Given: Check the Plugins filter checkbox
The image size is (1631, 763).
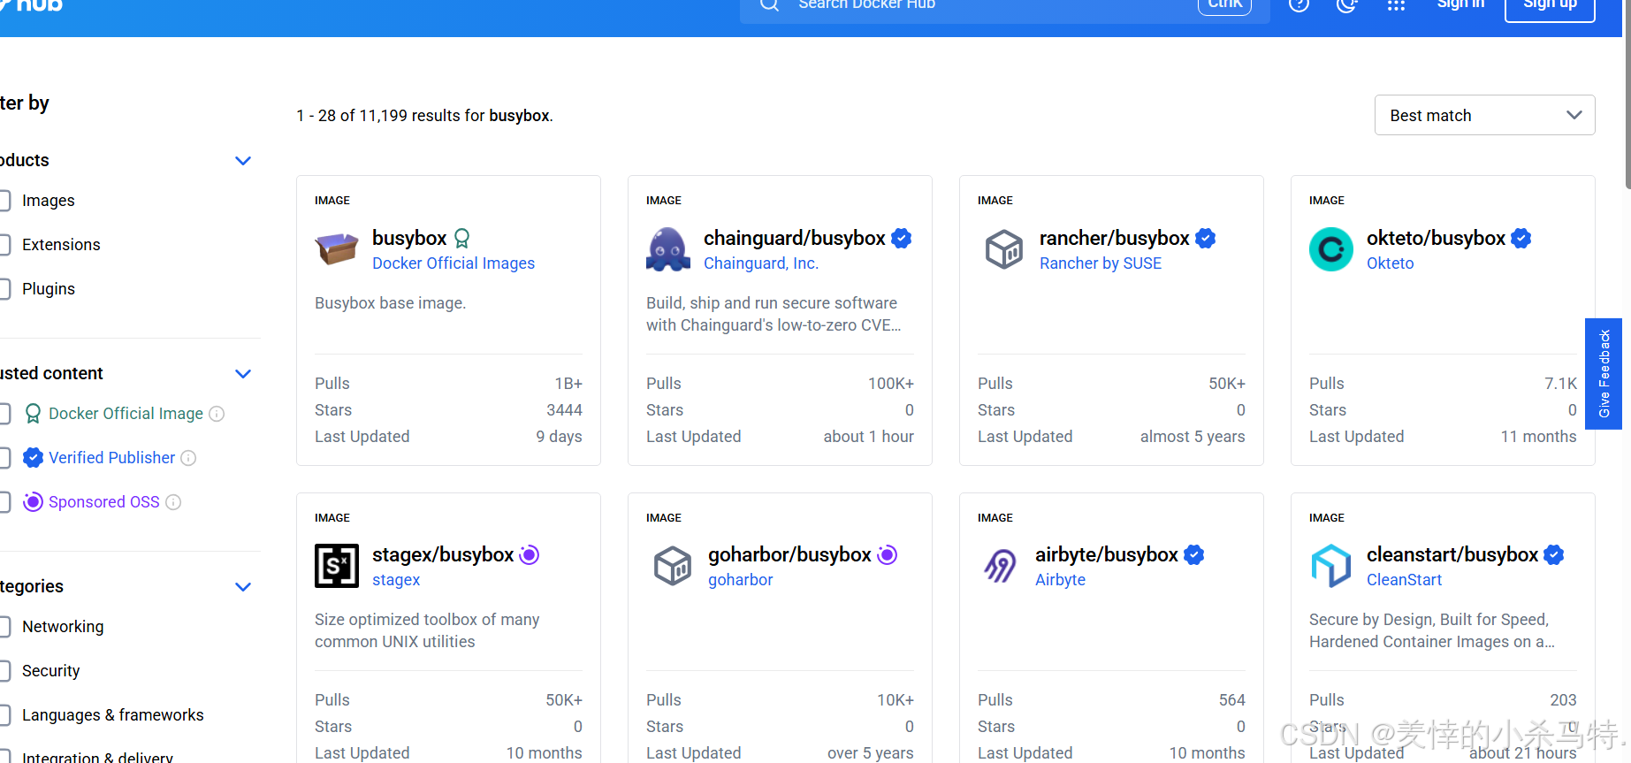Looking at the screenshot, I should coord(4,289).
